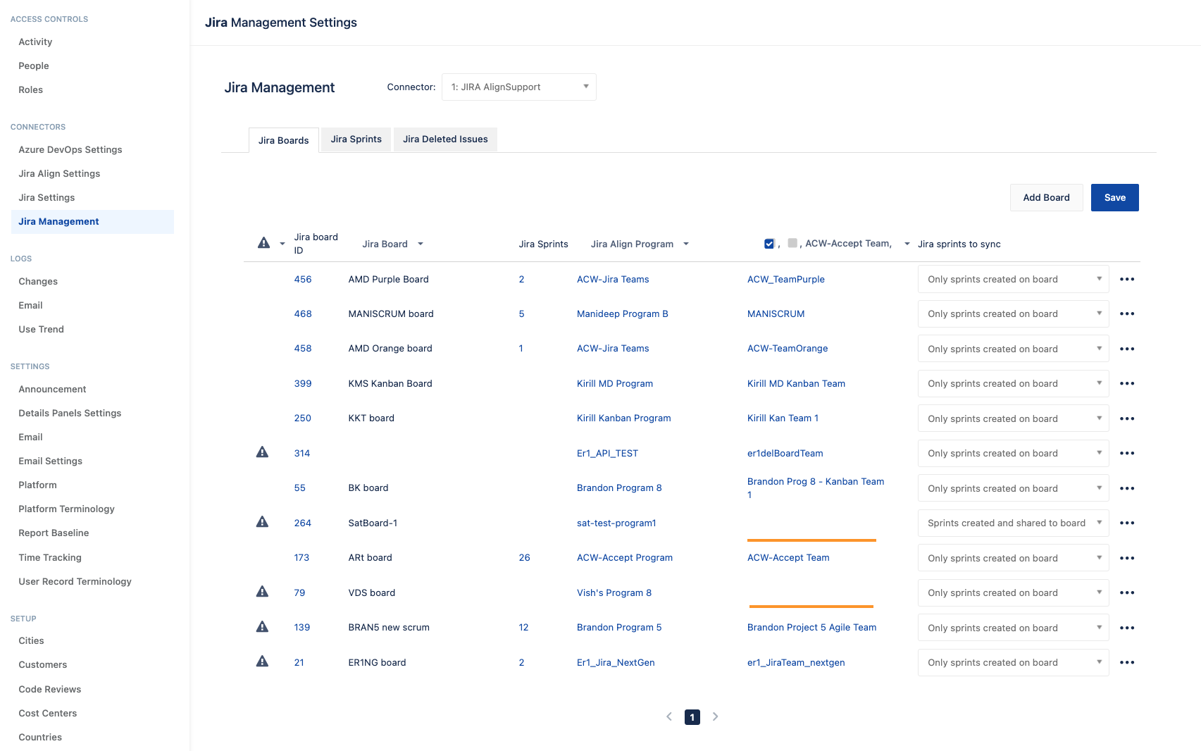The image size is (1201, 751).
Task: Uncheck the blue checked box in team header
Action: click(769, 244)
